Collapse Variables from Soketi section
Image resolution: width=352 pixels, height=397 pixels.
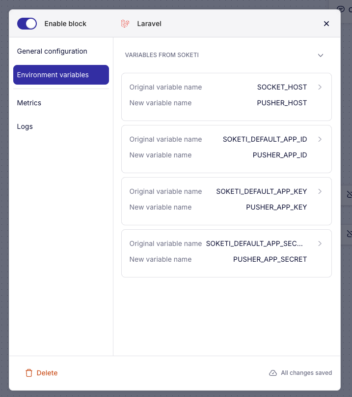coord(321,55)
